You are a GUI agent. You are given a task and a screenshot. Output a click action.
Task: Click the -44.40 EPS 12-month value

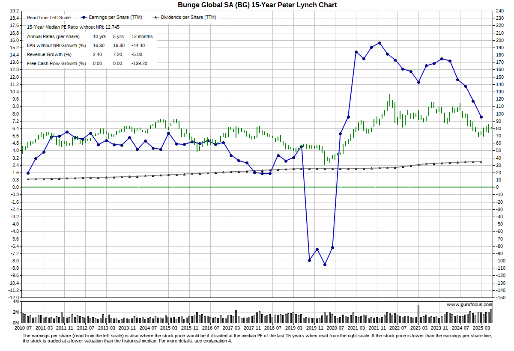click(139, 45)
